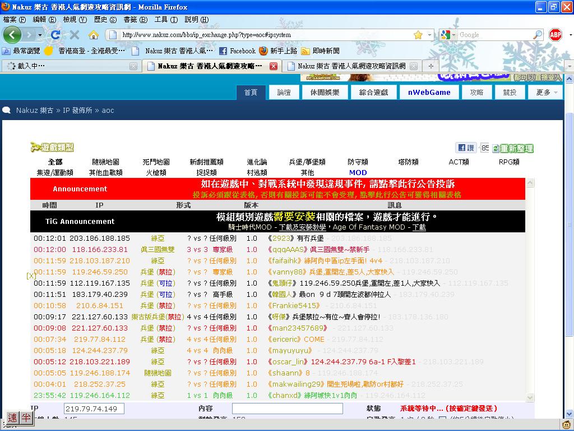Click in the Google search box

[495, 35]
